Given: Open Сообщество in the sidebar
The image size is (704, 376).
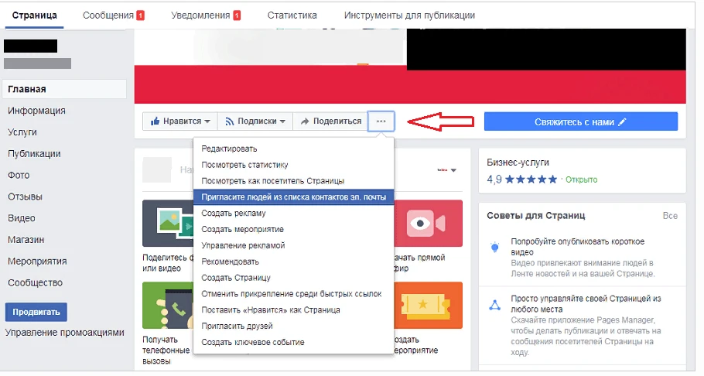Looking at the screenshot, I should [x=35, y=283].
